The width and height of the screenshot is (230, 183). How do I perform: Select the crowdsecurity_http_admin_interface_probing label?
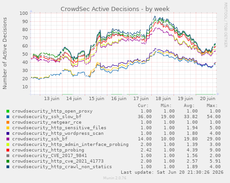[x=70, y=145]
